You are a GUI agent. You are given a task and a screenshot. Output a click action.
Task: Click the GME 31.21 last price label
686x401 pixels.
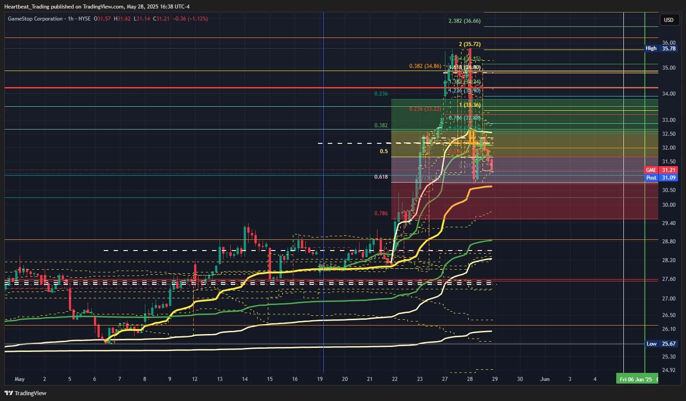point(661,170)
